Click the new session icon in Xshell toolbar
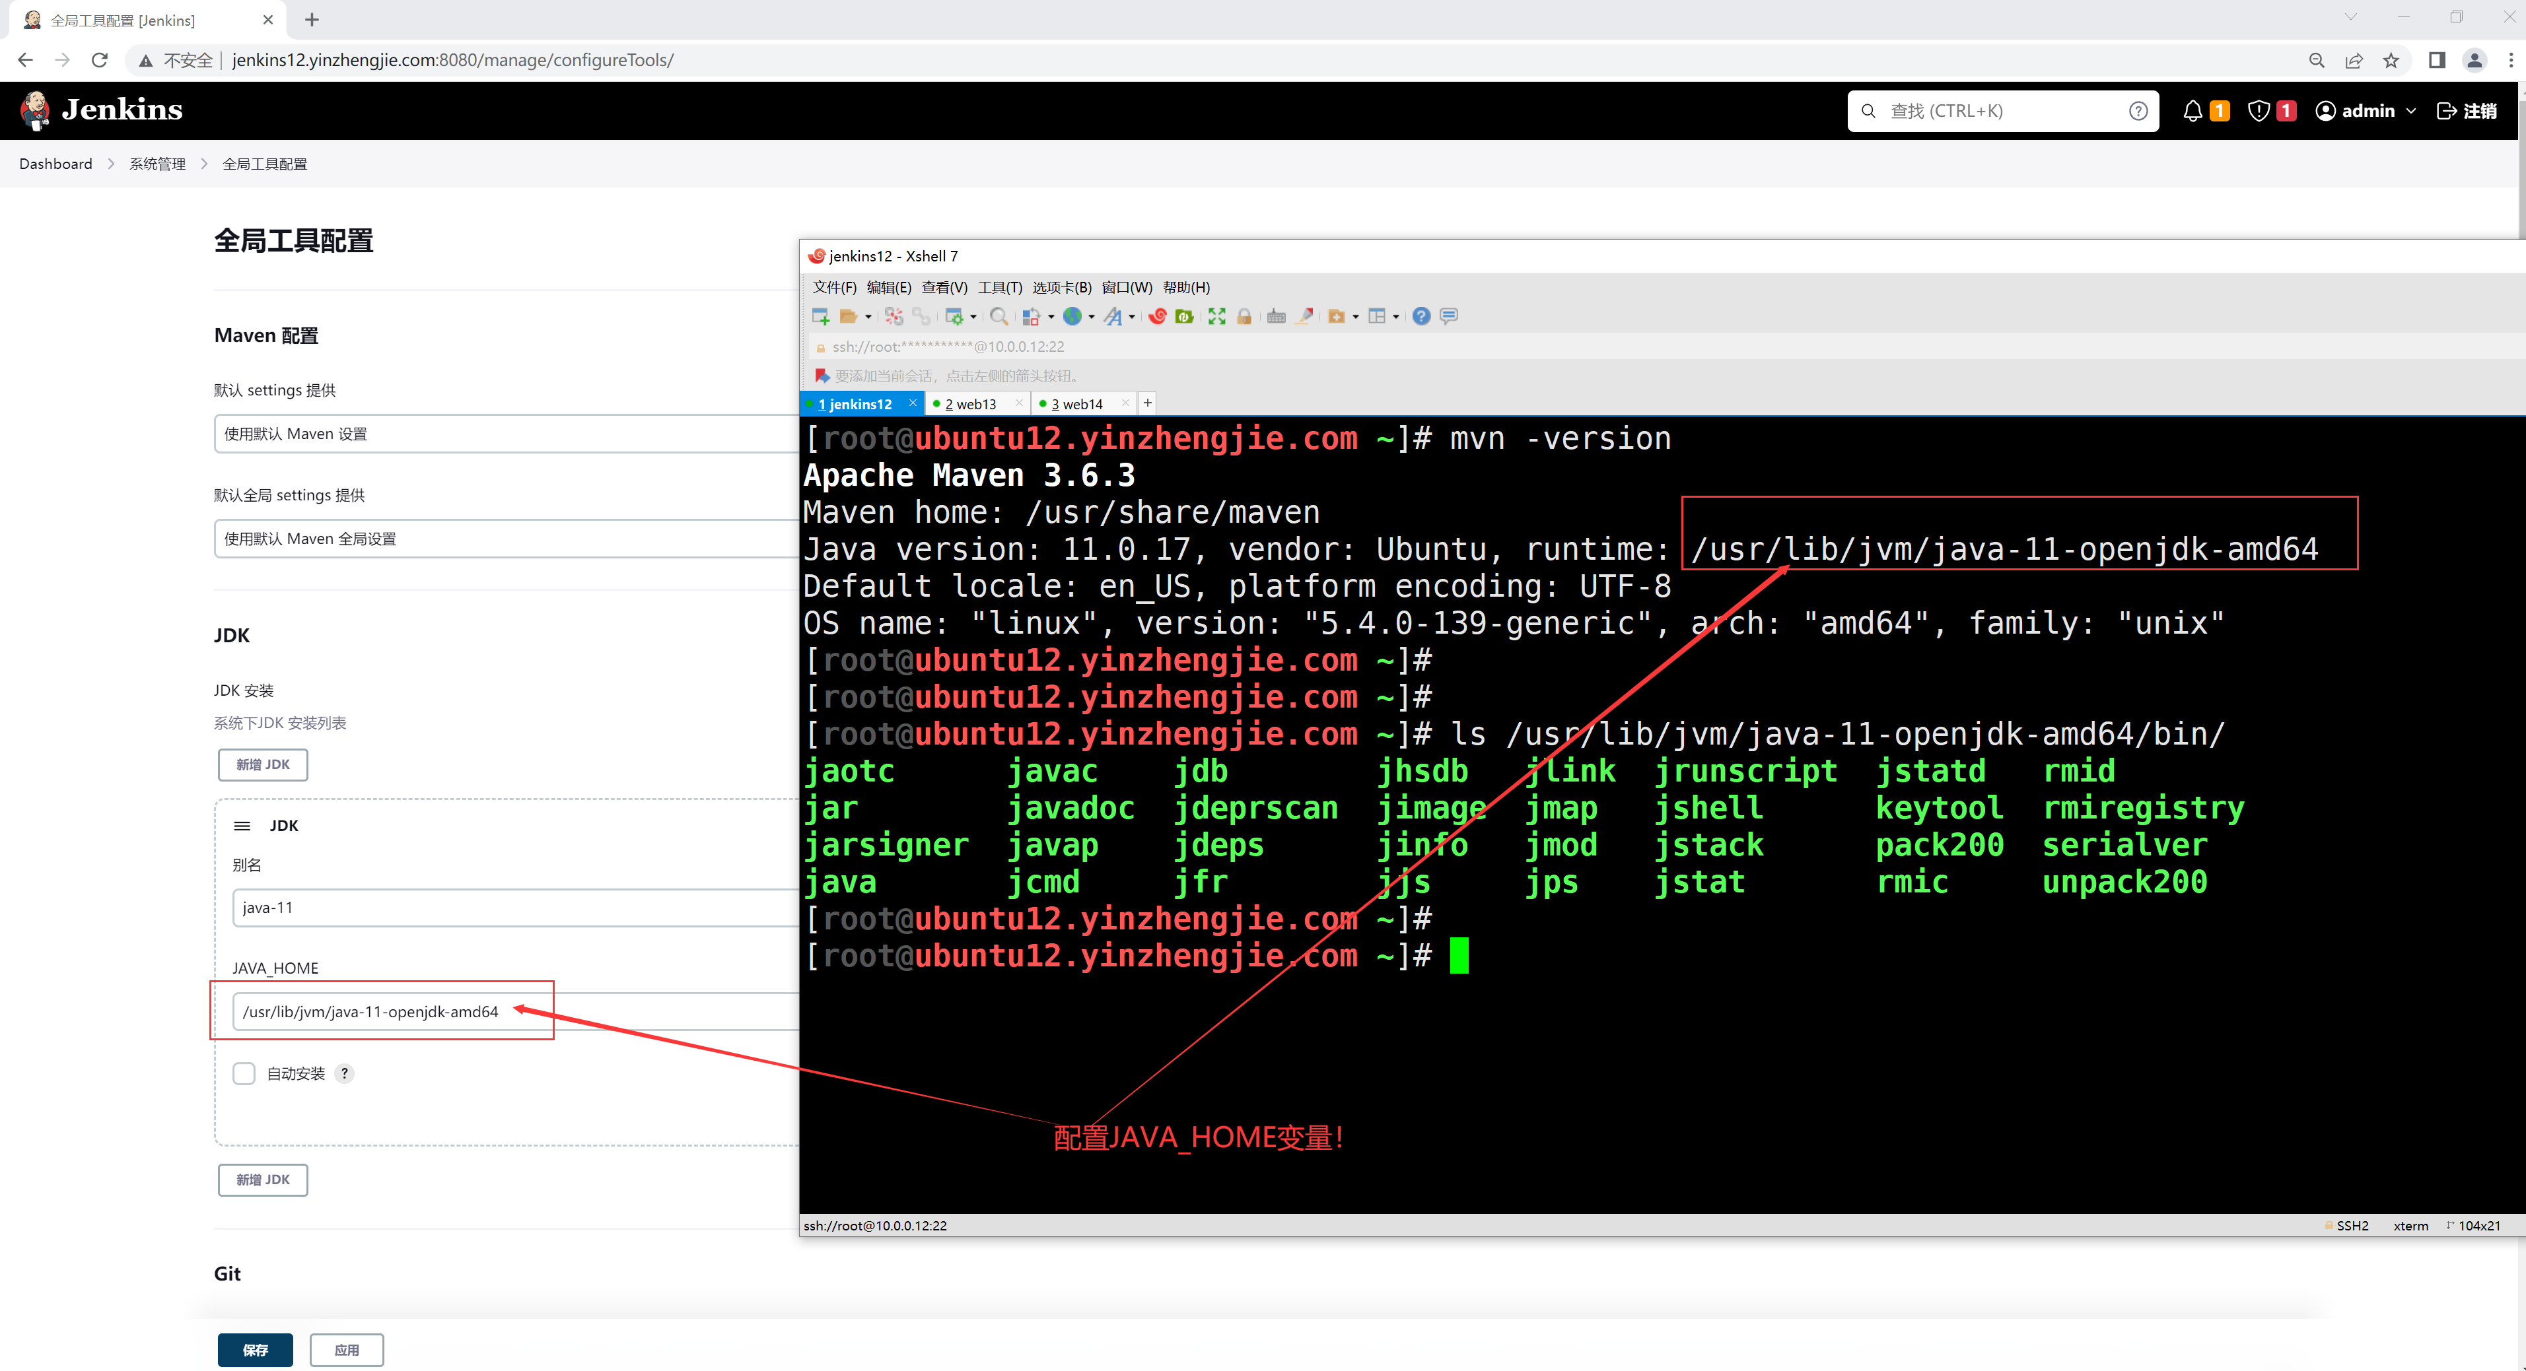This screenshot has height=1371, width=2526. point(821,316)
